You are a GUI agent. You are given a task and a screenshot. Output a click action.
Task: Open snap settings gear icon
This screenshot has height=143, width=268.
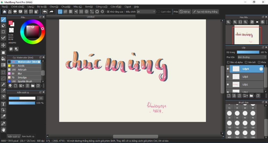(x=102, y=12)
